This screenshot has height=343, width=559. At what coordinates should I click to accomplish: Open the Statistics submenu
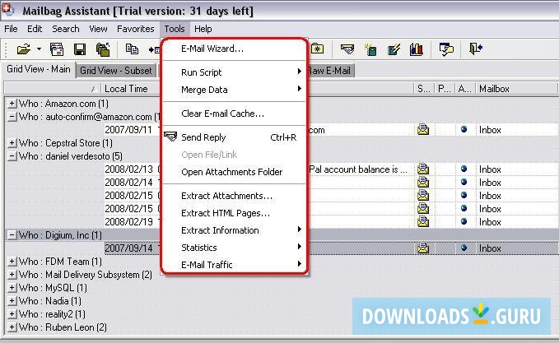coord(235,248)
